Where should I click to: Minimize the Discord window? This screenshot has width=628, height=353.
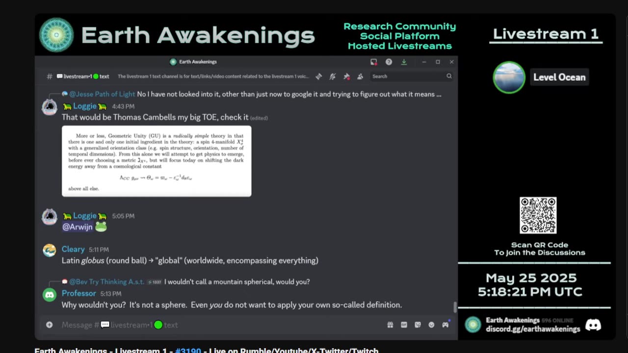424,62
